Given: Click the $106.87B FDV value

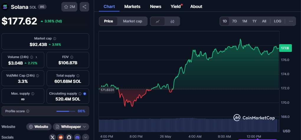Looking at the screenshot, I should click(68, 63).
